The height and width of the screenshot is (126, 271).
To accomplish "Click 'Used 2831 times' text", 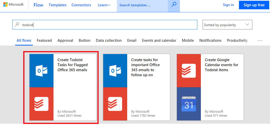I will 69,115.
